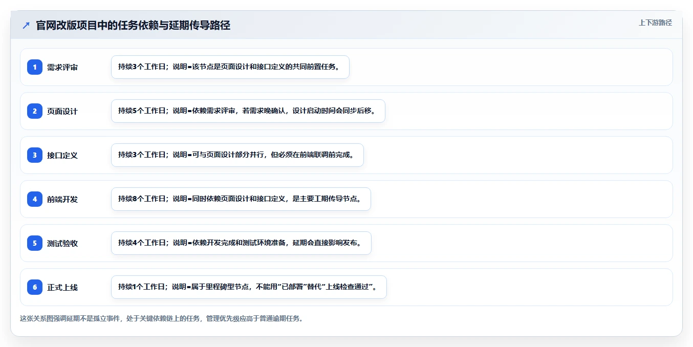
Task: Open the 持续4个工作日 description box
Action: [241, 243]
